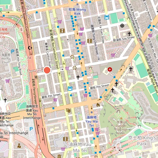Select the Hoi Fu Court label

pos(6,58)
